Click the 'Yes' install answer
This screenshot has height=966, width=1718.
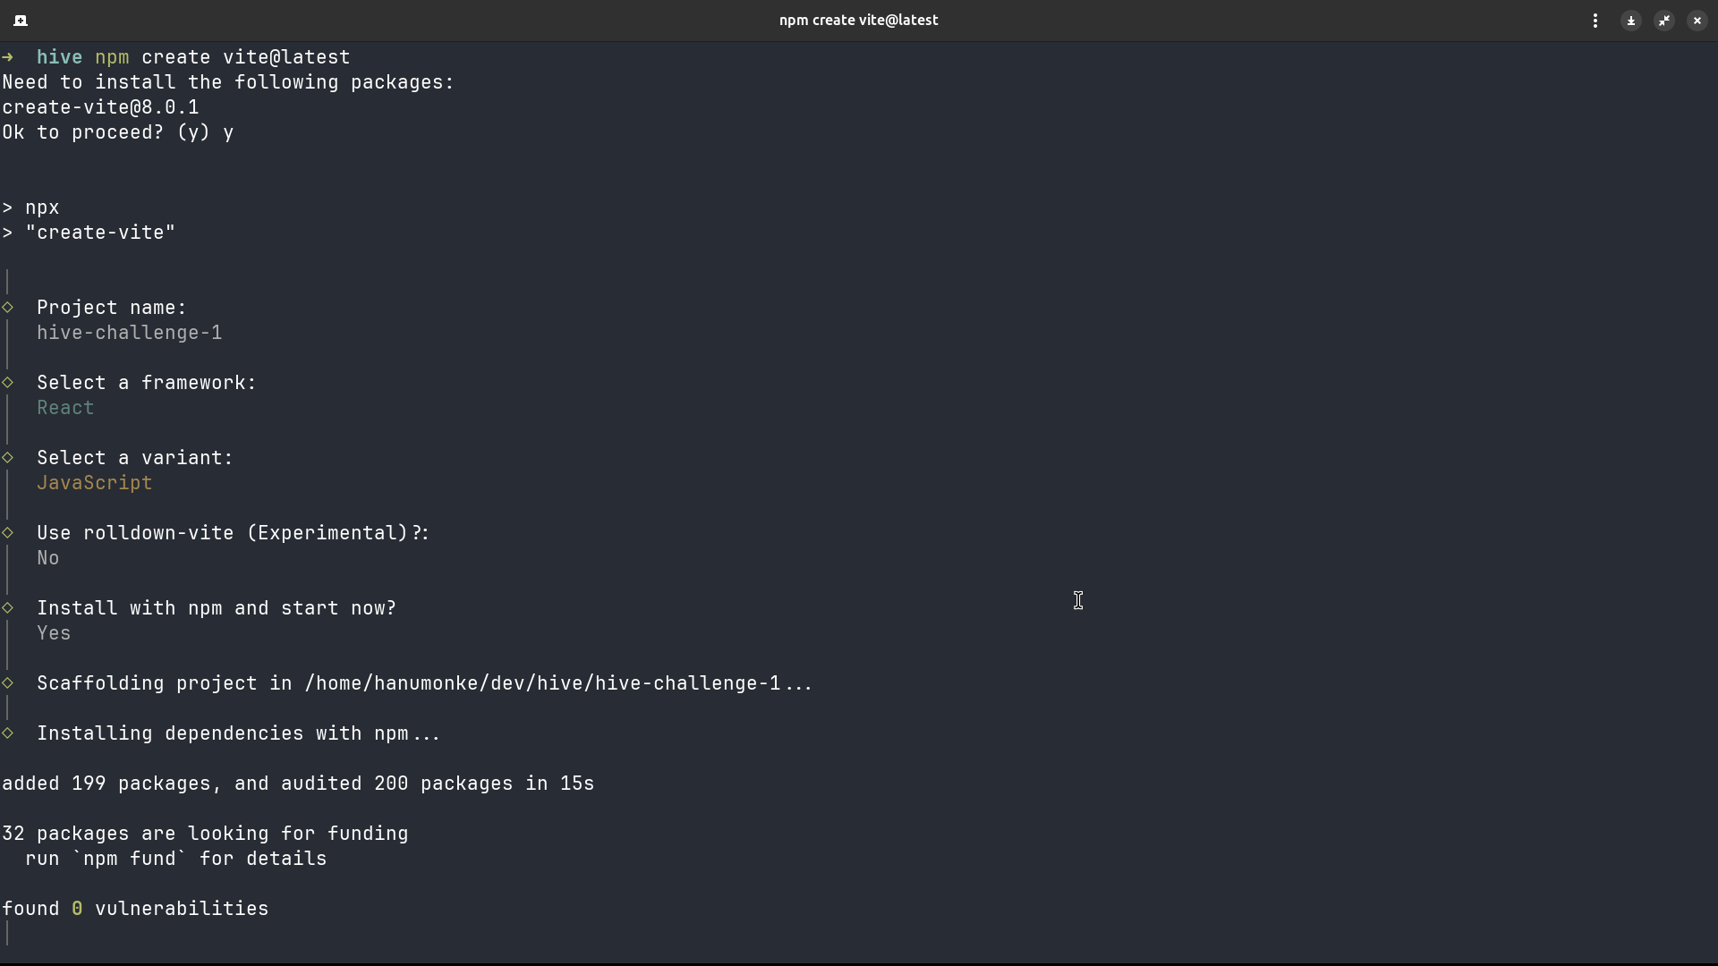pos(54,633)
